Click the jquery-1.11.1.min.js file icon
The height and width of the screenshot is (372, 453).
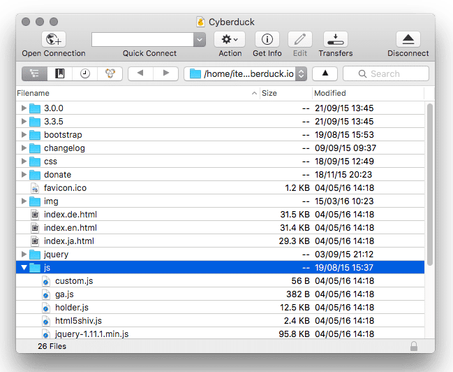tap(45, 334)
